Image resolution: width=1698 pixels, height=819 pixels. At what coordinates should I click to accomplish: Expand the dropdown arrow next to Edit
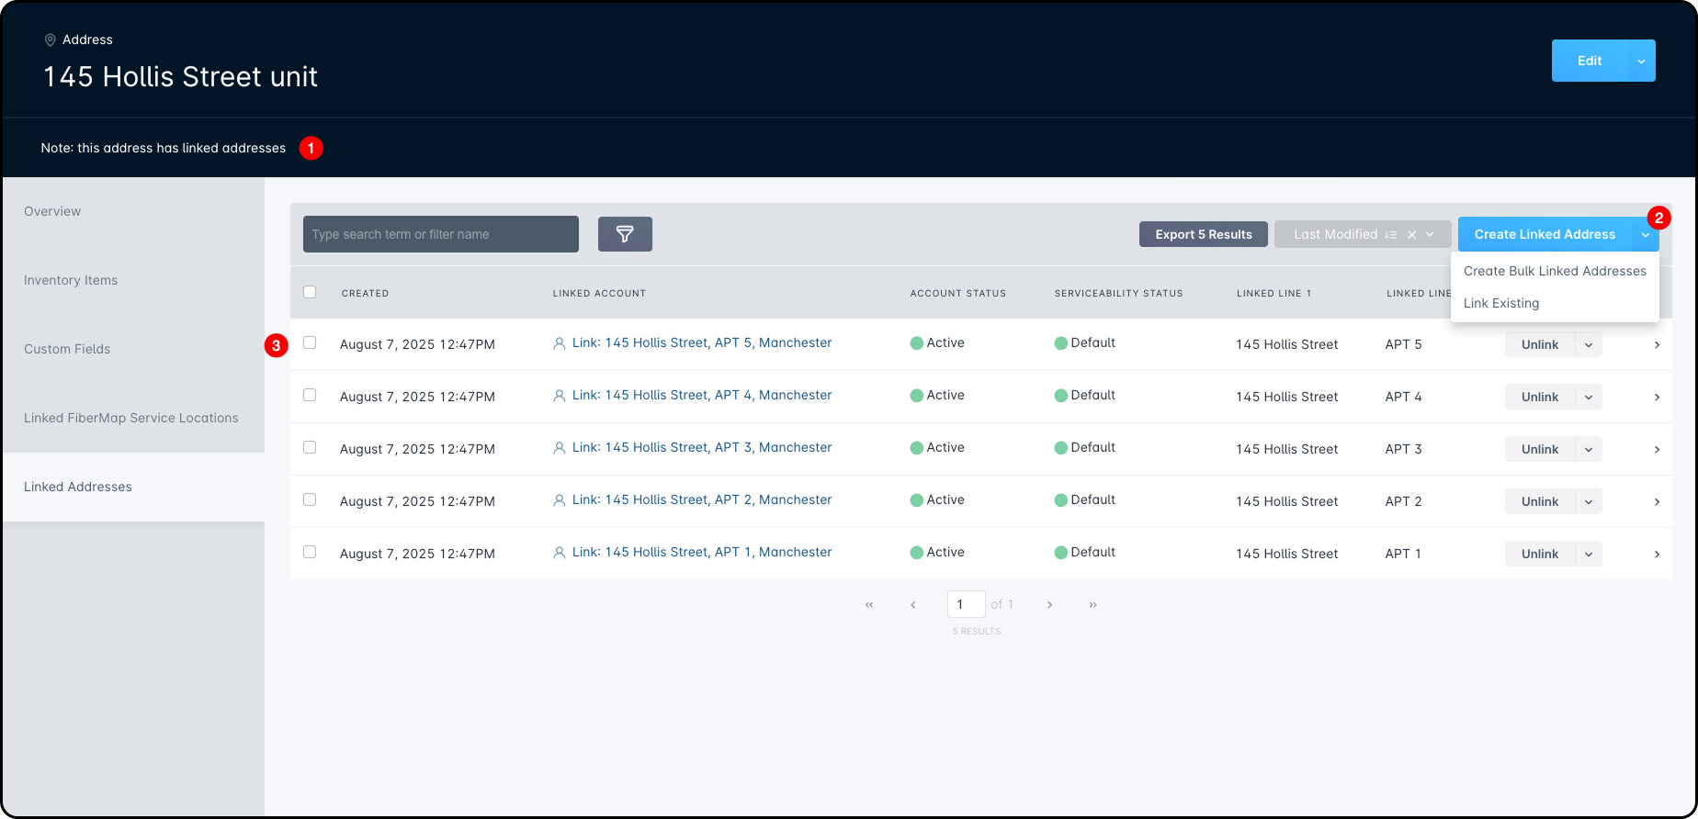tap(1641, 61)
